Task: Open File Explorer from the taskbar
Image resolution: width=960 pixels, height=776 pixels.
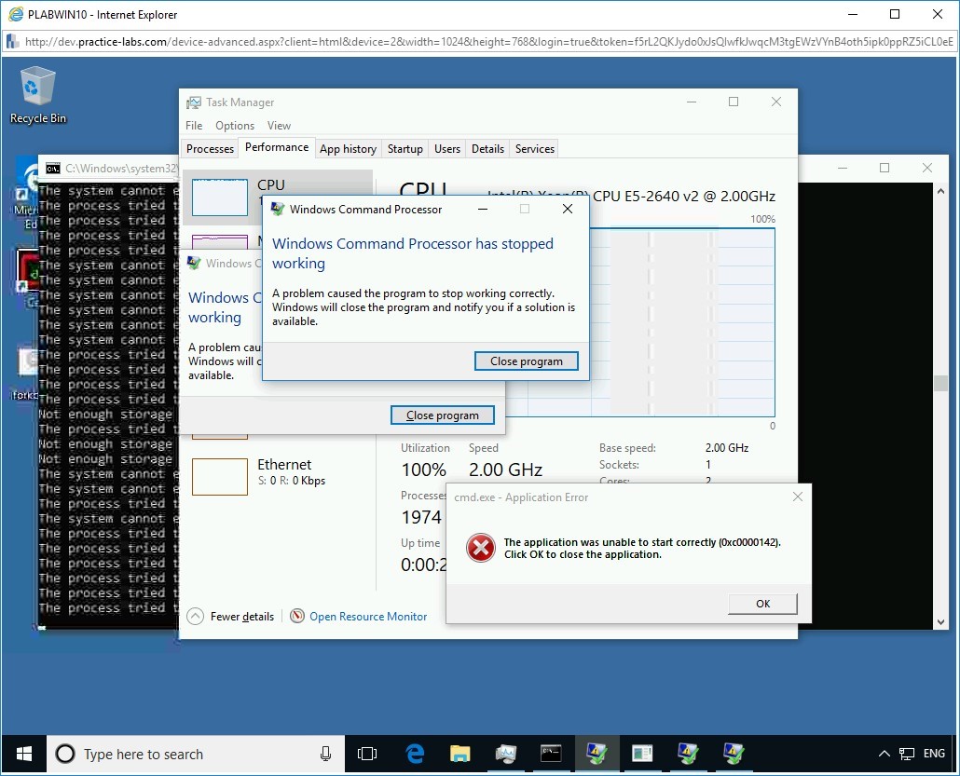Action: click(459, 754)
